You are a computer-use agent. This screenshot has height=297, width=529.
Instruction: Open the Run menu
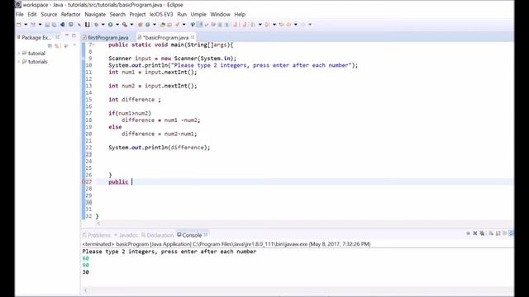tap(182, 14)
